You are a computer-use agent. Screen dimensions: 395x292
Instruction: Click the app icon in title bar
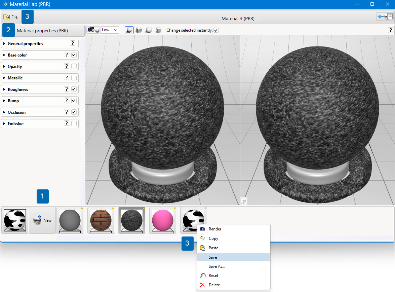pyautogui.click(x=5, y=4)
